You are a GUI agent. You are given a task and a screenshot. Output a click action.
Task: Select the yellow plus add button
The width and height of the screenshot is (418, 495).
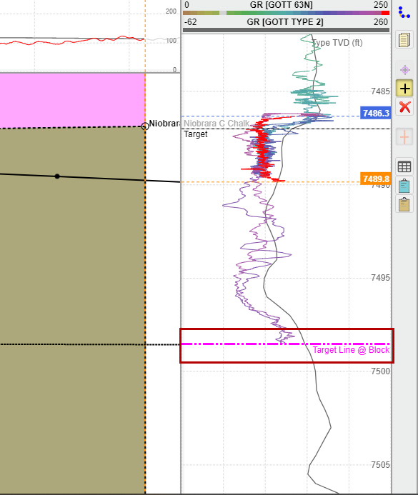point(404,88)
